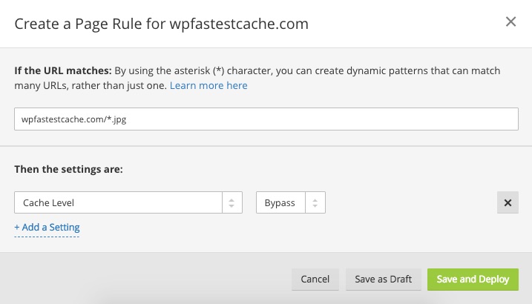
Task: Click Save as Draft button
Action: coord(384,280)
